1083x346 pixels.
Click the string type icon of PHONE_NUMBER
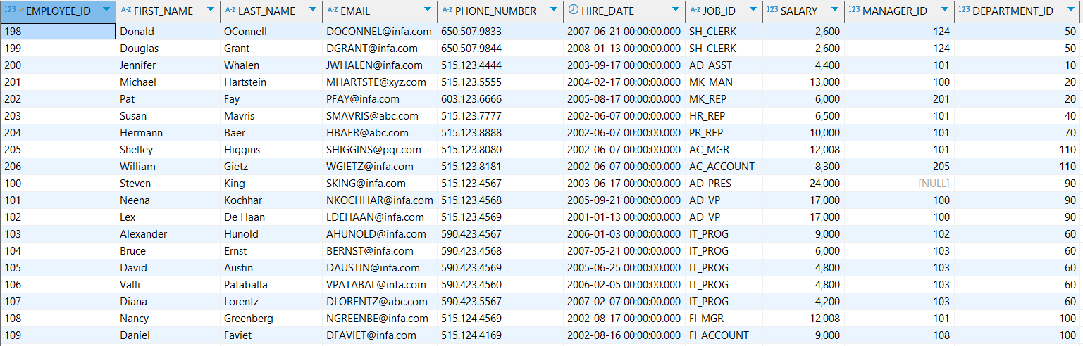447,11
